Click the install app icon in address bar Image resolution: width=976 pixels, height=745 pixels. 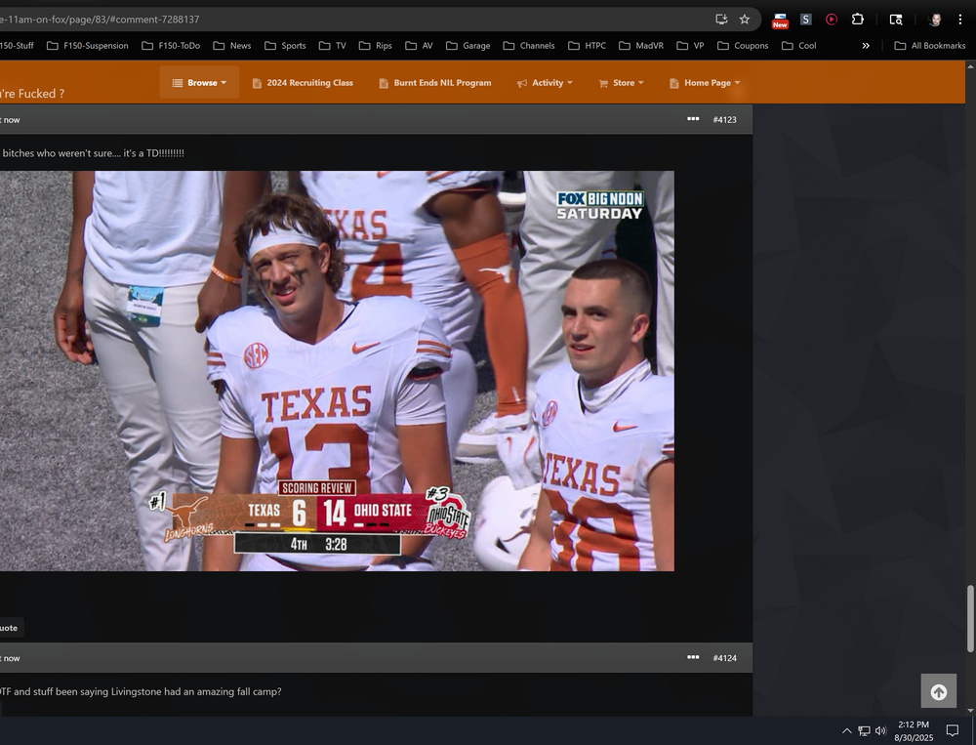click(x=721, y=19)
